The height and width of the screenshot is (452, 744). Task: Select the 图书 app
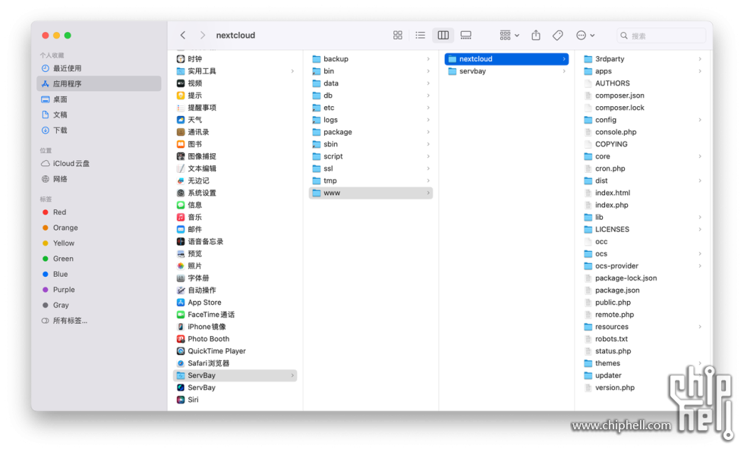pyautogui.click(x=235, y=144)
